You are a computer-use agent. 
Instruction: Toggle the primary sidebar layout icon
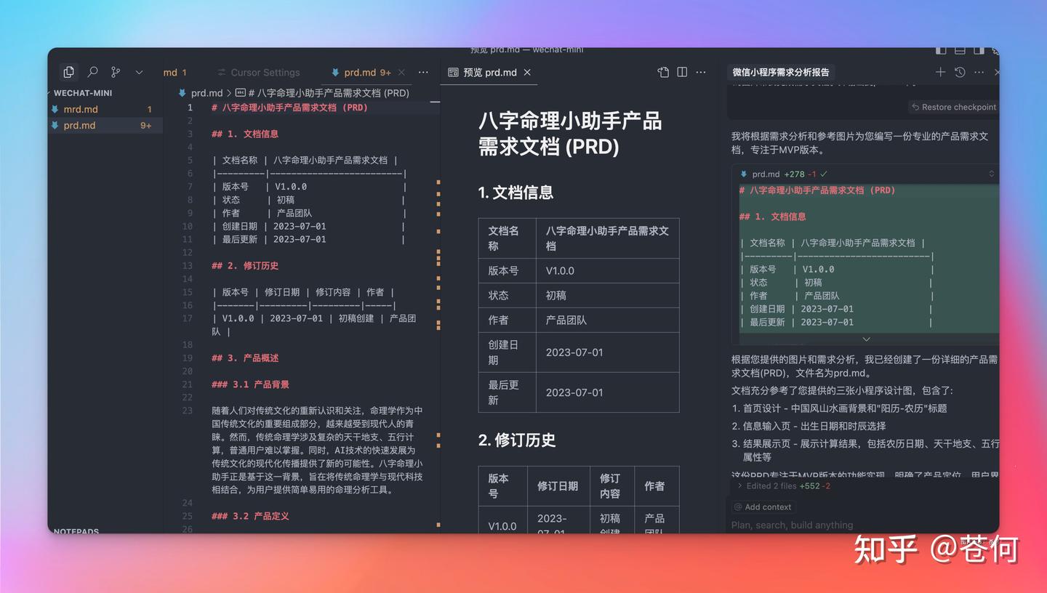941,50
